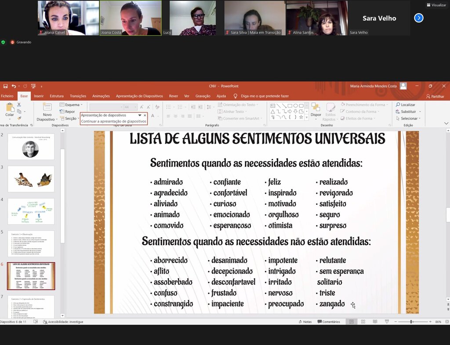Click the Partilhar share button
This screenshot has height=345, width=450.
(435, 96)
